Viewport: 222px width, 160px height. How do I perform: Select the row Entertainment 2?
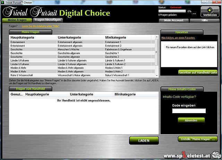coord(82,46)
